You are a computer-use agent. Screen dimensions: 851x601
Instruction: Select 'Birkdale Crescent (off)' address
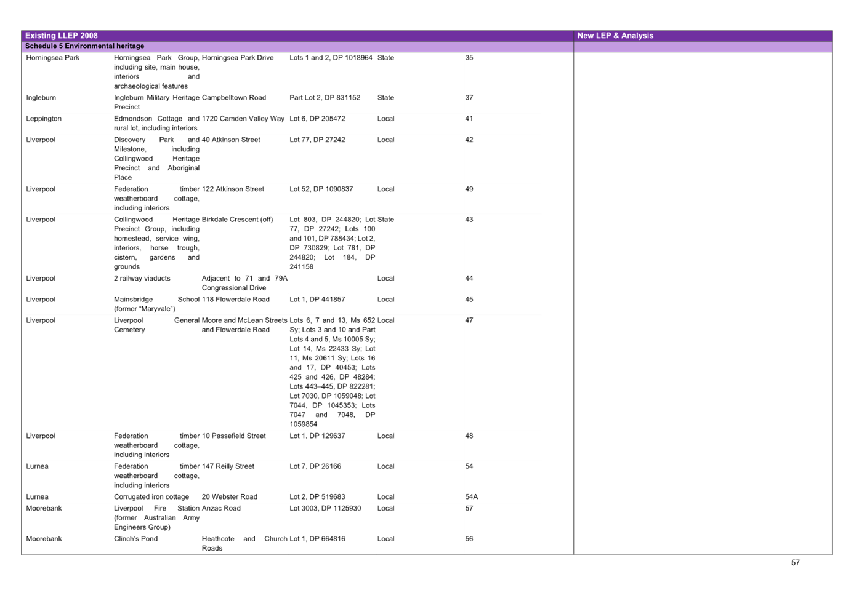pyautogui.click(x=237, y=220)
